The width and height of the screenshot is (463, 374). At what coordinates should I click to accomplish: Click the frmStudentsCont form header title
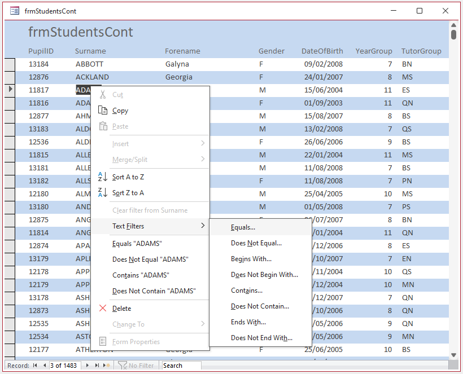click(81, 32)
